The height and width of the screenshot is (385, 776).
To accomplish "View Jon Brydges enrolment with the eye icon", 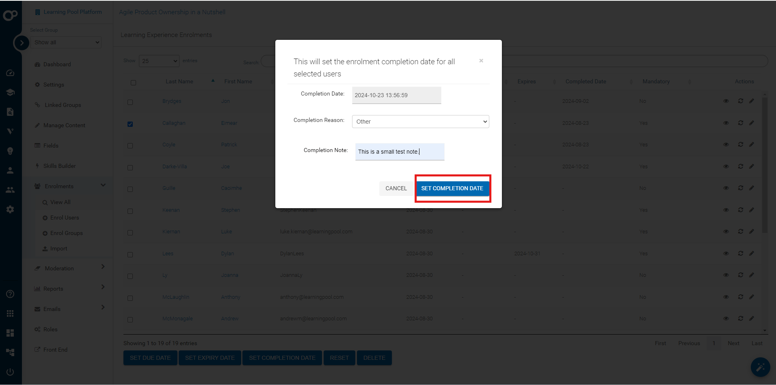I will [726, 101].
